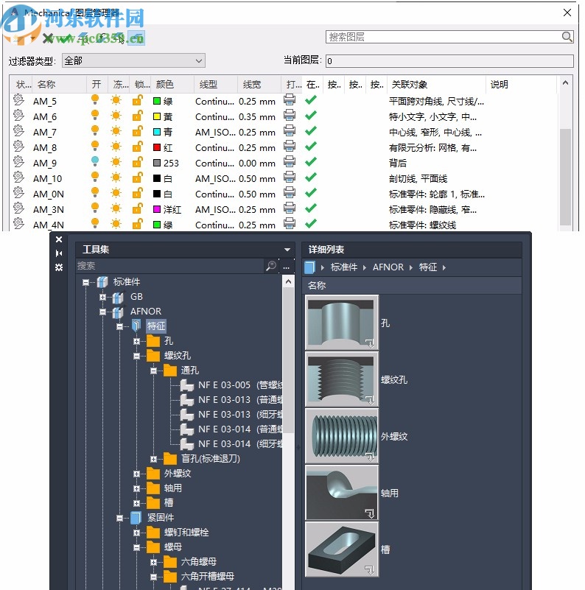Click AFNOR in the breadcrumb path

click(388, 267)
